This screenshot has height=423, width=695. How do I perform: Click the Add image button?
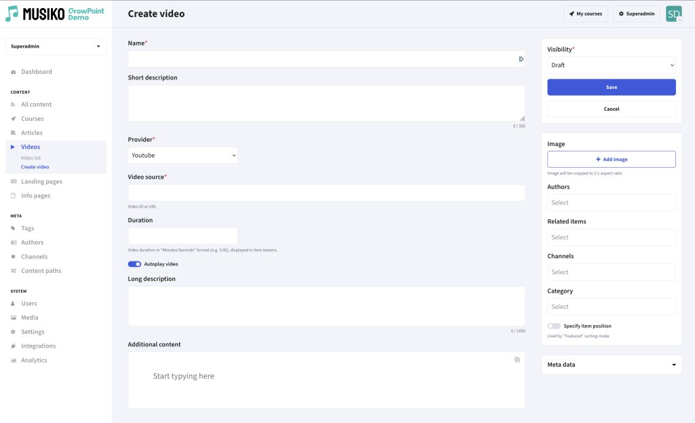[612, 159]
